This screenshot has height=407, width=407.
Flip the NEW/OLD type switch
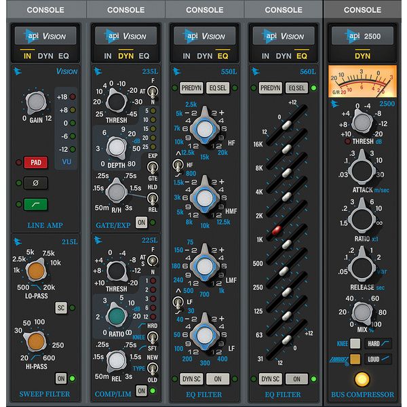pyautogui.click(x=153, y=368)
